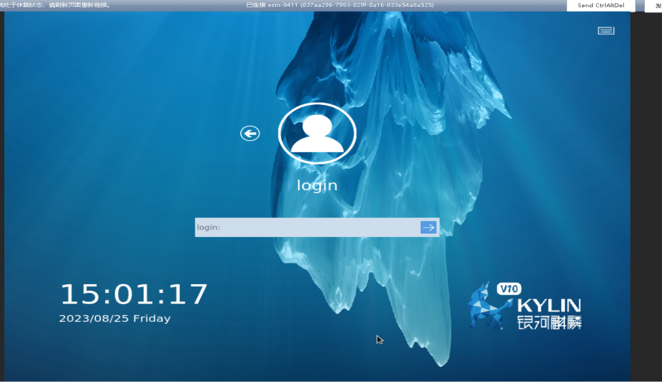Select the circular user avatar
662x382 pixels.
317,134
